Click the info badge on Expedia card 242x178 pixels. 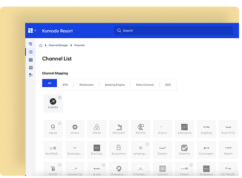(60, 98)
